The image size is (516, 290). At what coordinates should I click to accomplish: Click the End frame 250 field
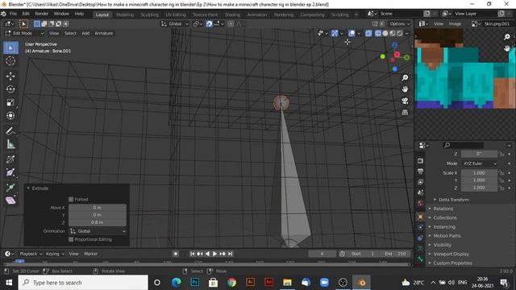(396, 254)
